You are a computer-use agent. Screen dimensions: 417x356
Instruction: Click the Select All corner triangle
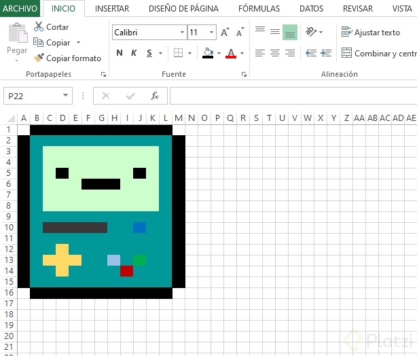11,118
